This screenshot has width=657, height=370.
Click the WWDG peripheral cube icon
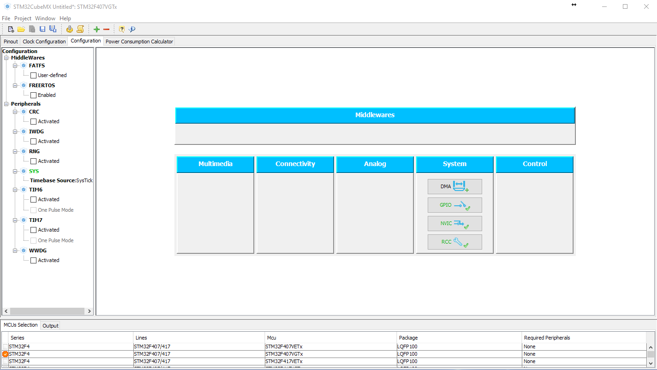click(24, 251)
